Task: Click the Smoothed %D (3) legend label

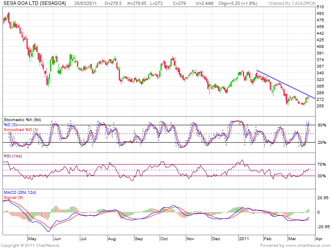Action: [22, 130]
